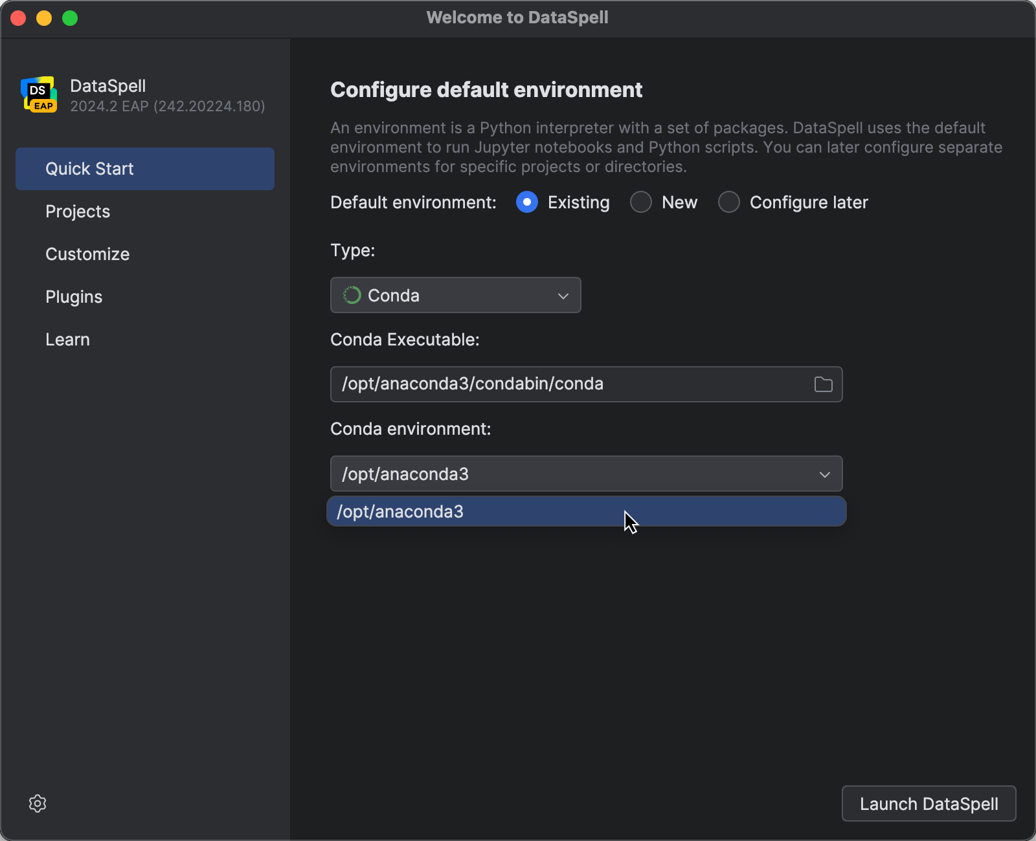
Task: Open the folder browser for Conda Executable
Action: pos(824,384)
